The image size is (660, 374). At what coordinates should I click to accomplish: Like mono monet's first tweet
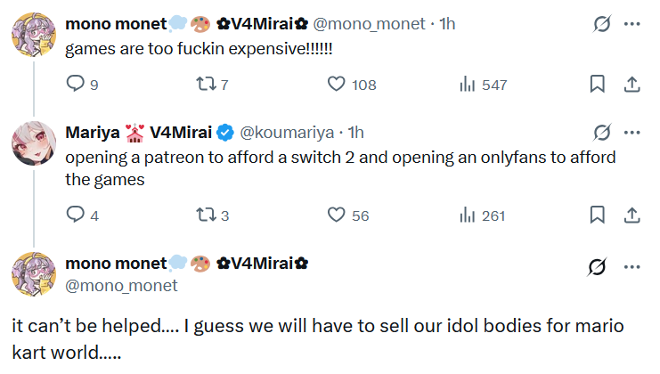[337, 84]
